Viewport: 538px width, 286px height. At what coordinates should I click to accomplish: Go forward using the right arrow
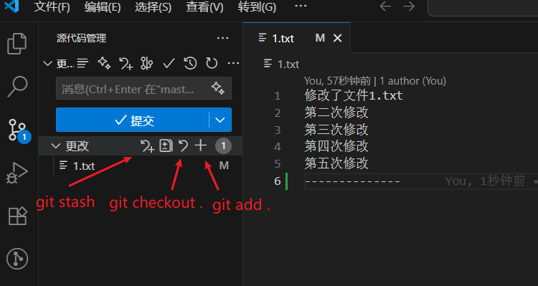click(x=409, y=6)
